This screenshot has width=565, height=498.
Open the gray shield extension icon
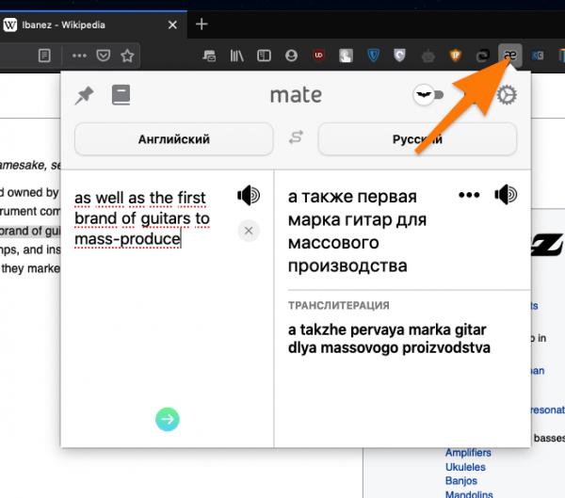[x=400, y=56]
